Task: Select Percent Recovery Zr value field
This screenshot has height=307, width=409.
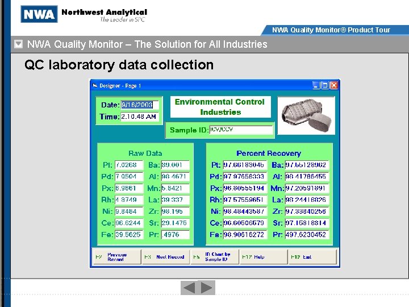Action: tap(307, 211)
